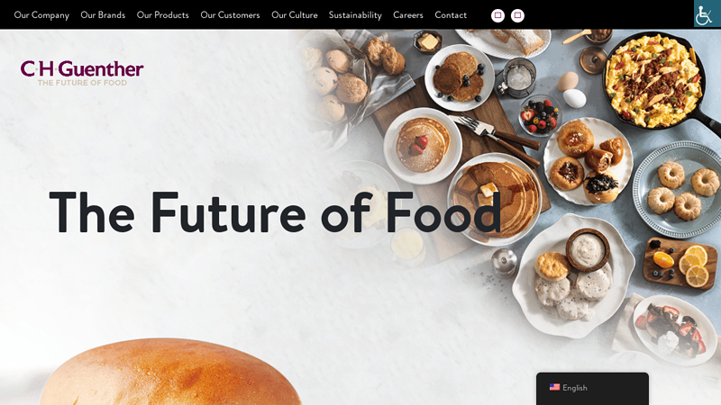The width and height of the screenshot is (721, 405).
Task: Open the Sustainability page
Action: point(355,15)
